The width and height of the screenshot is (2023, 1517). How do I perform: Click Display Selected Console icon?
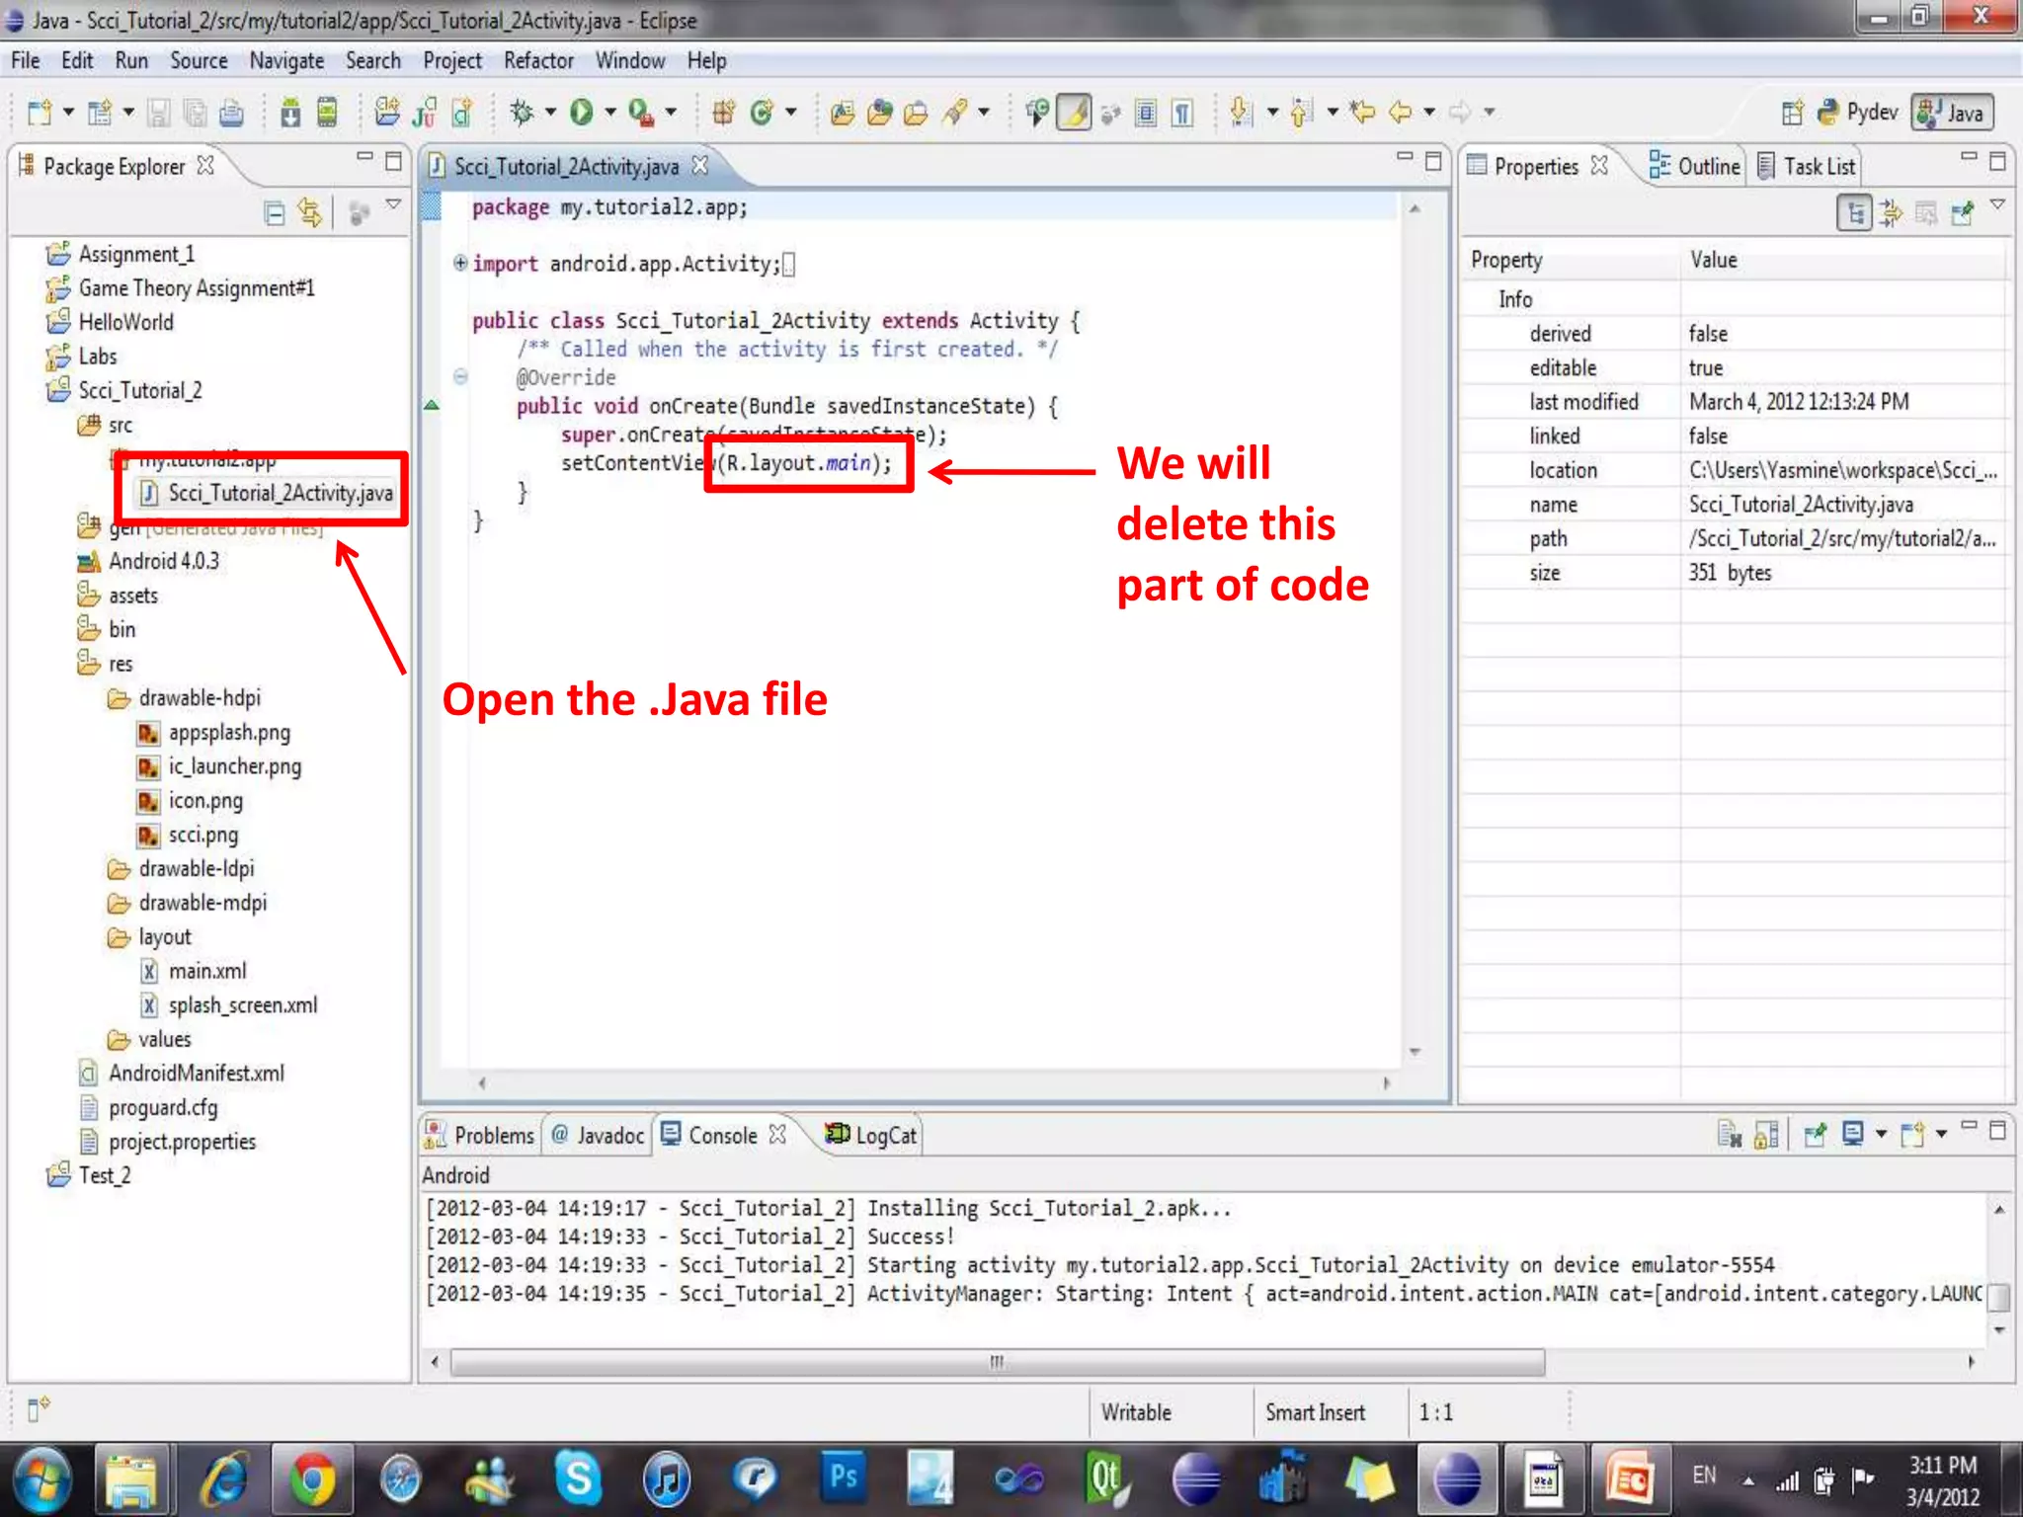(1853, 1134)
